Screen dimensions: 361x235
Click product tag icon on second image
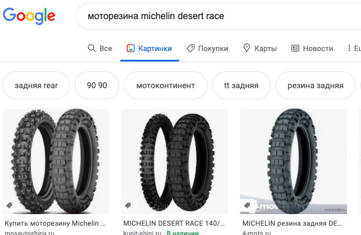128,205
